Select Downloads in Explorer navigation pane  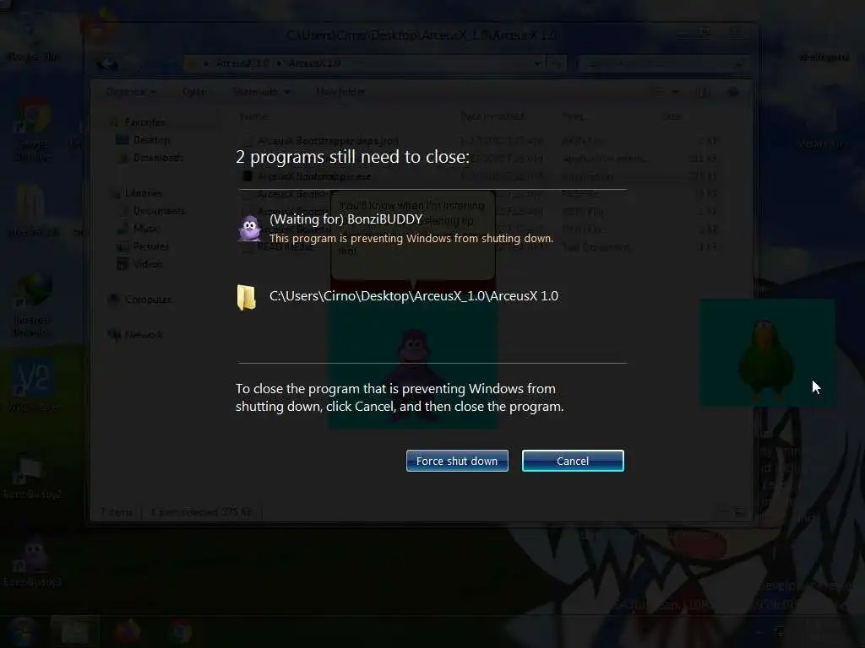point(150,158)
